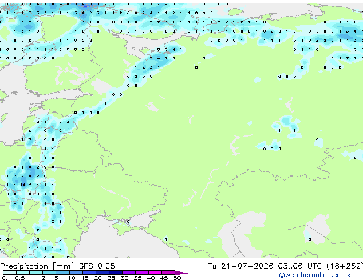Click the '20' legend scale label

click(x=98, y=278)
